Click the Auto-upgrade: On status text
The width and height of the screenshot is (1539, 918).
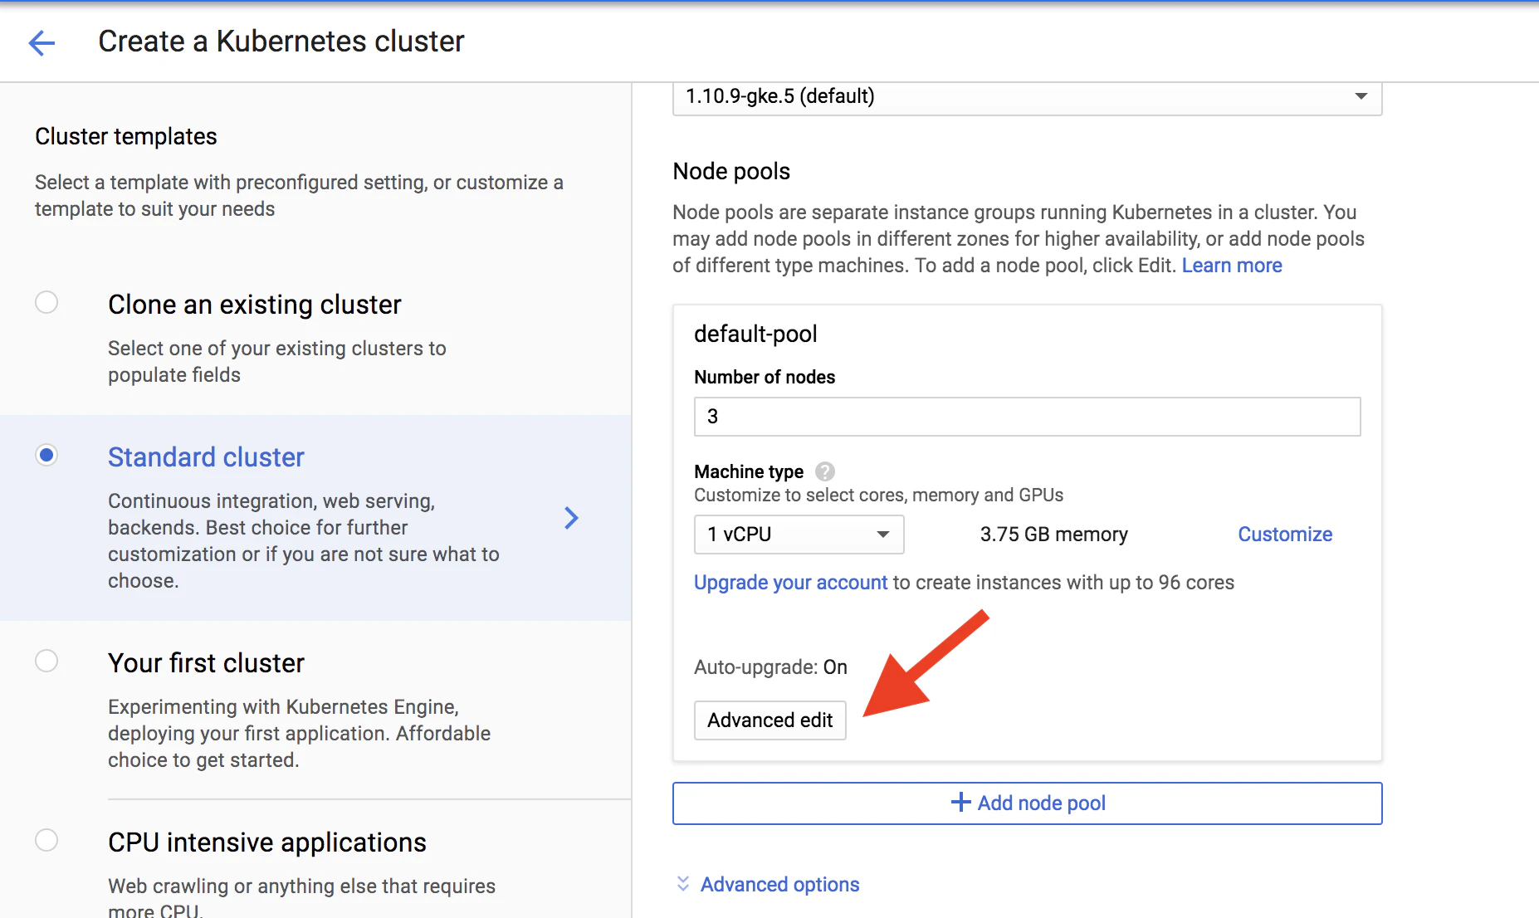(x=770, y=667)
